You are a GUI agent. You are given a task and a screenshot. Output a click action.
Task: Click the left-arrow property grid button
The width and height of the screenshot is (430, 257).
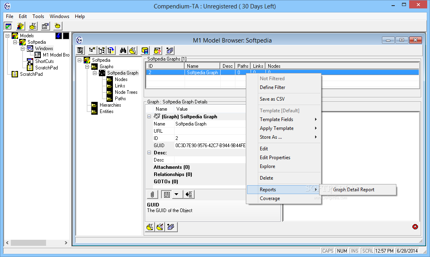189,195
